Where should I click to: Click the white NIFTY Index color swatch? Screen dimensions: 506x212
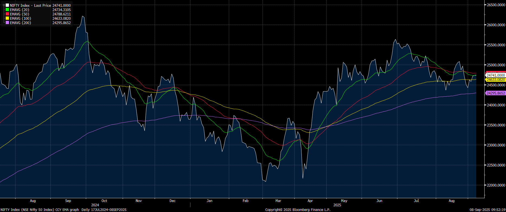pyautogui.click(x=7, y=5)
